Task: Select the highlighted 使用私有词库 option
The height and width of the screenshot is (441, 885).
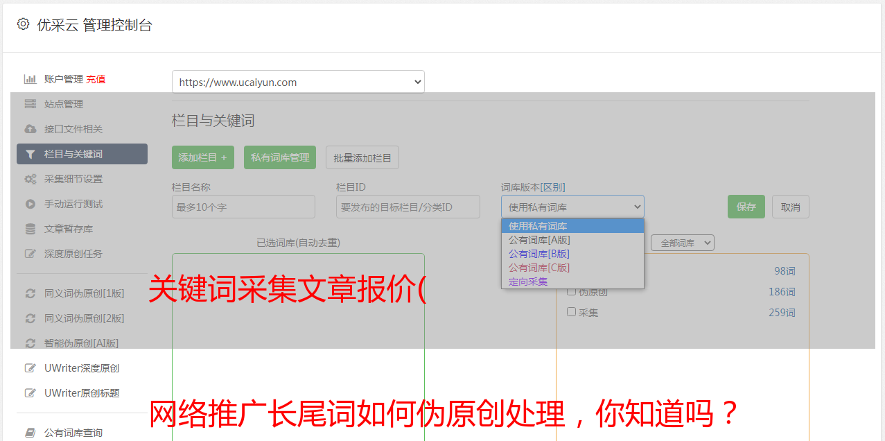Action: [572, 226]
